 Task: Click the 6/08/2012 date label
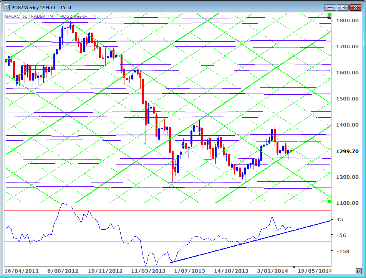coord(63,271)
